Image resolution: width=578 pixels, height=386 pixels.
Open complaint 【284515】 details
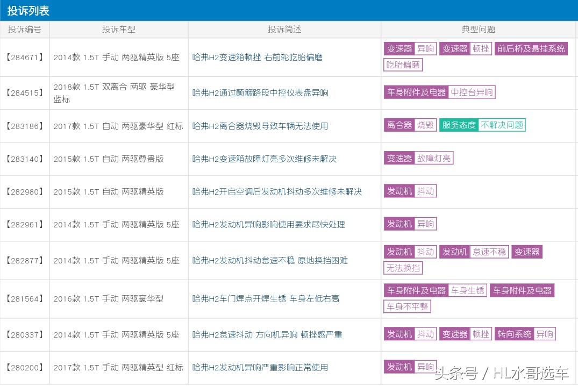[x=25, y=92]
